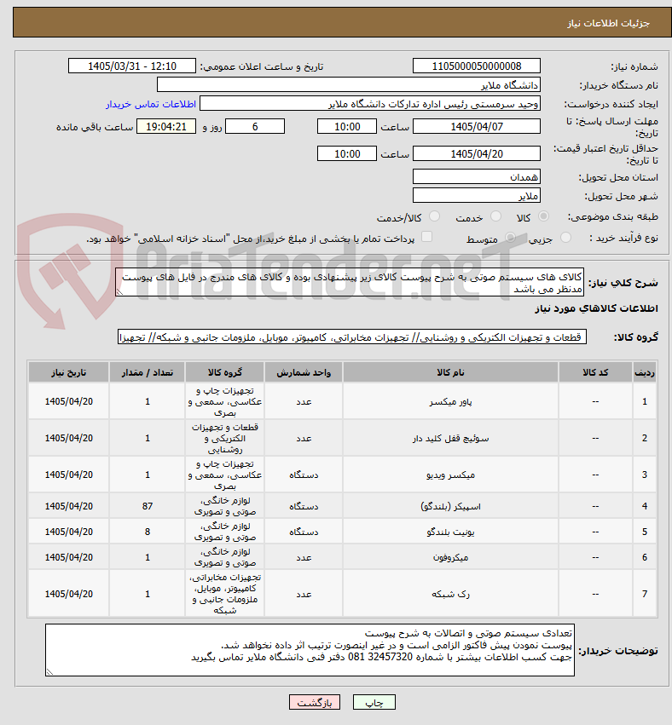
Task: Choose the جزیی purchase type radio
Action: coord(565,238)
